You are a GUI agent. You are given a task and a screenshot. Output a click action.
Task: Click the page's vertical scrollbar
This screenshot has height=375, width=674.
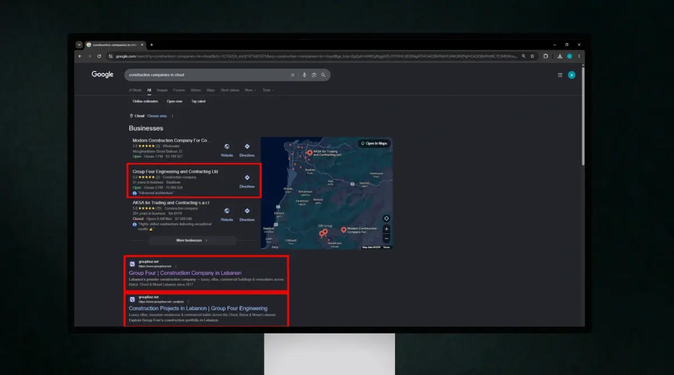pos(582,115)
